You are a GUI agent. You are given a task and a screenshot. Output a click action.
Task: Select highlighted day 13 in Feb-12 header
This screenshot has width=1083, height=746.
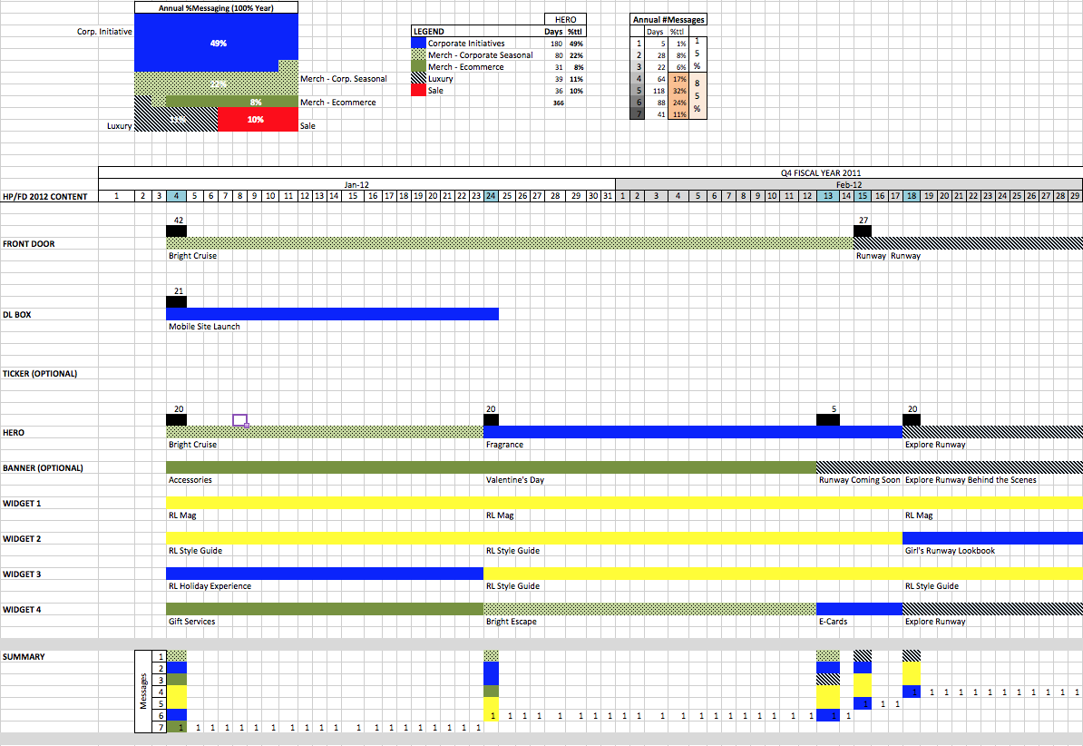827,196
